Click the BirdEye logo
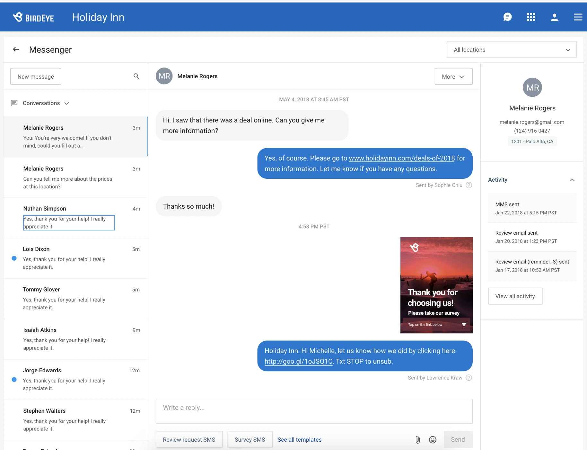 pos(33,17)
